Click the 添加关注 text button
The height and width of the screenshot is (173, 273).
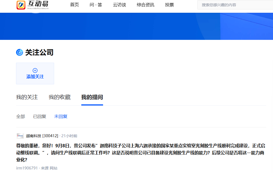(35, 76)
